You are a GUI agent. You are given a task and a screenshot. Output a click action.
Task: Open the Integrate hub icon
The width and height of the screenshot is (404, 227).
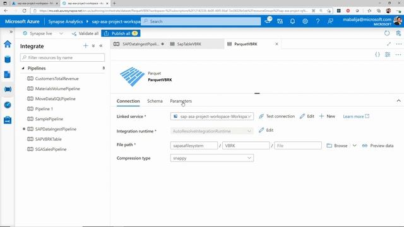pos(8,90)
